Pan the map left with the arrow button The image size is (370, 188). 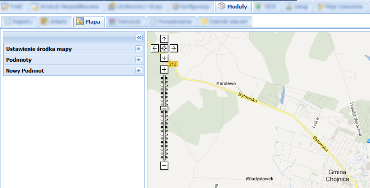click(x=155, y=49)
